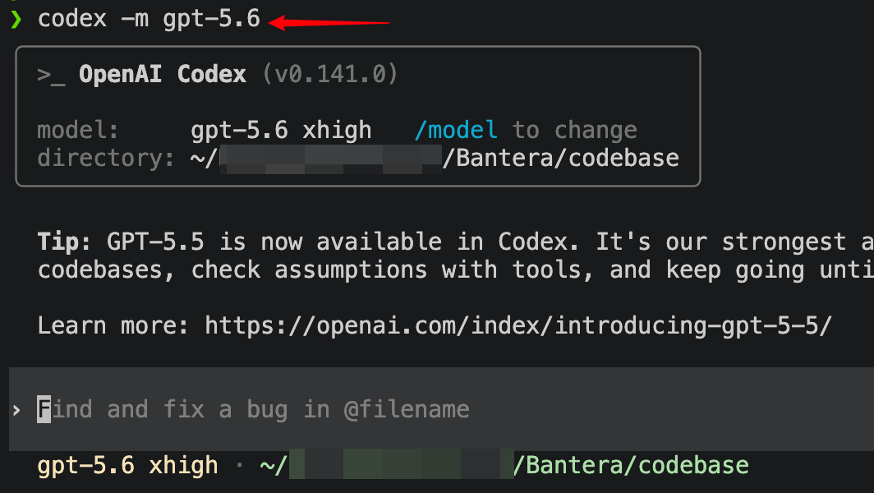Click the 'directory:' label

click(x=106, y=159)
